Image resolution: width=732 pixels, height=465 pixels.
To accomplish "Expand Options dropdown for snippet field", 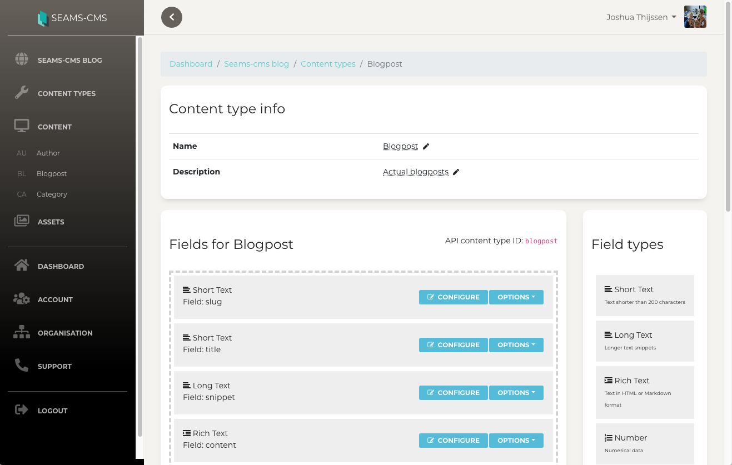I will click(516, 393).
